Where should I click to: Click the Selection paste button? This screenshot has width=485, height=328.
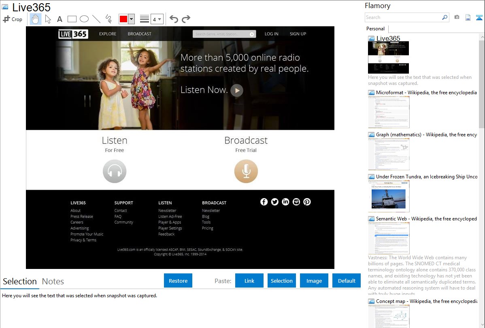pyautogui.click(x=281, y=281)
